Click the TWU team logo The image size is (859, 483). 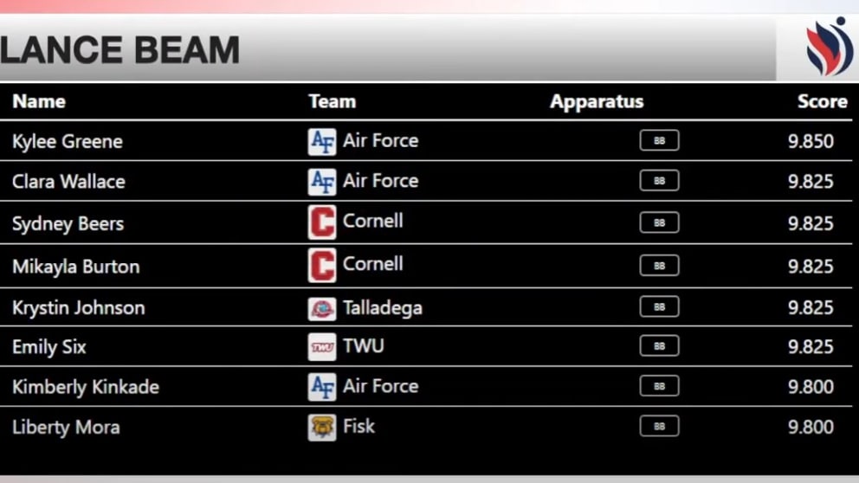click(322, 346)
